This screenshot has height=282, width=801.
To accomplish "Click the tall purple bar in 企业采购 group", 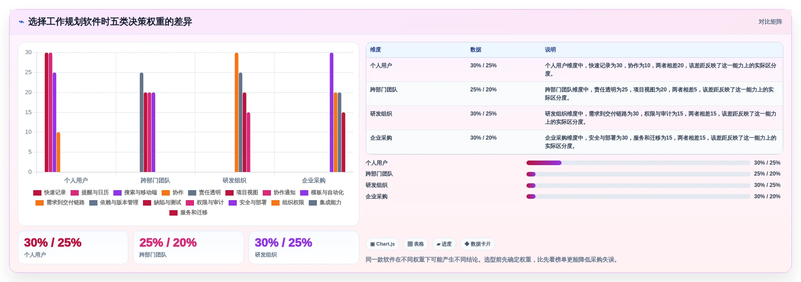I will (332, 112).
